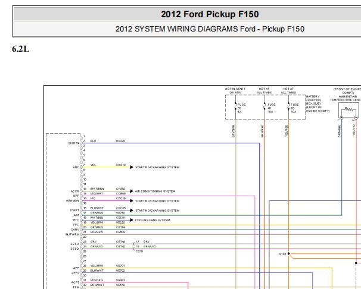Click the 'GRN/BLU' wire color on pin 17
The image size is (361, 289).
97,213
